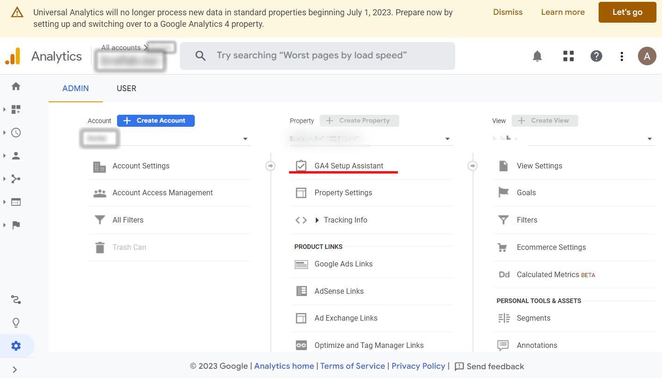This screenshot has width=662, height=378.
Task: Click the help question mark icon
Action: tap(596, 56)
